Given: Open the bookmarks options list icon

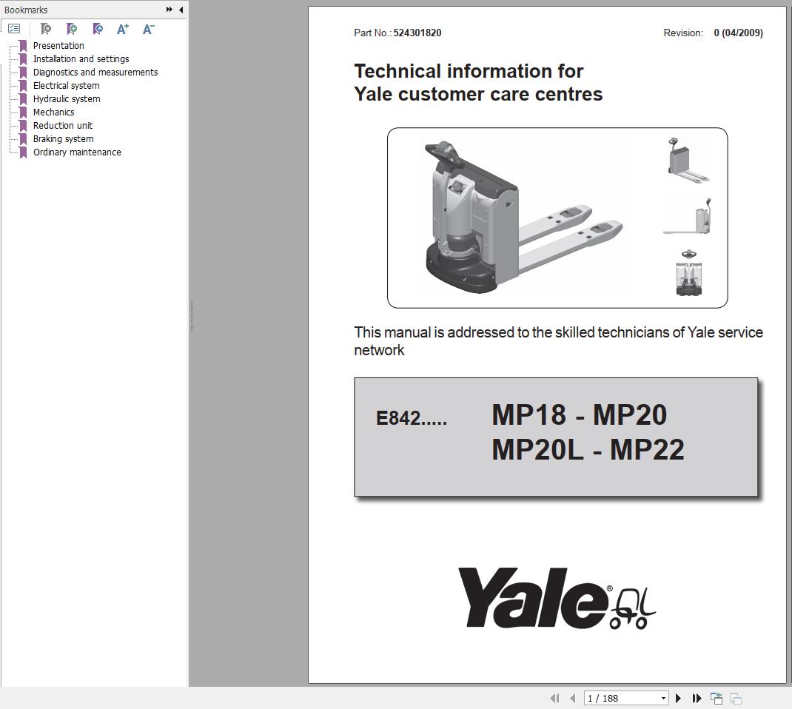Looking at the screenshot, I should [x=14, y=29].
